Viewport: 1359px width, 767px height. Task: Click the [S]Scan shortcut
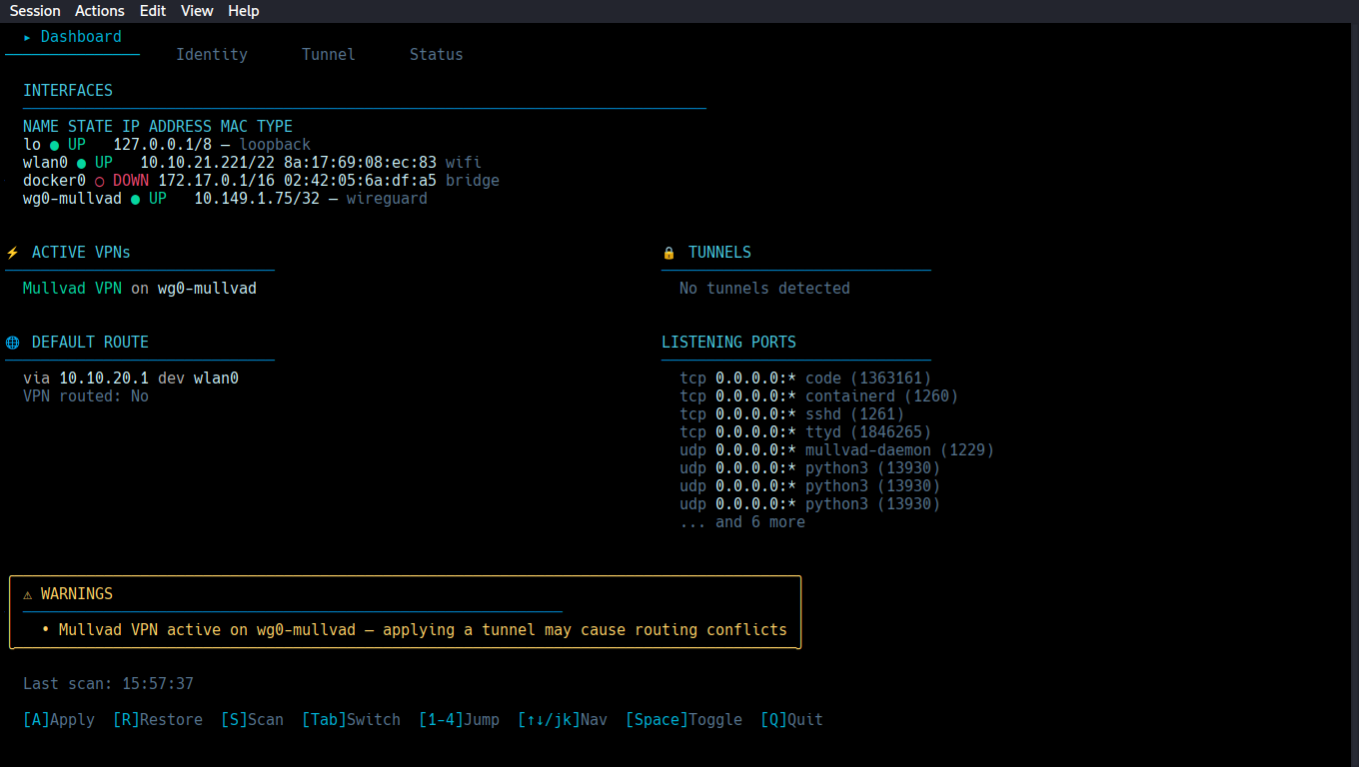coord(253,720)
